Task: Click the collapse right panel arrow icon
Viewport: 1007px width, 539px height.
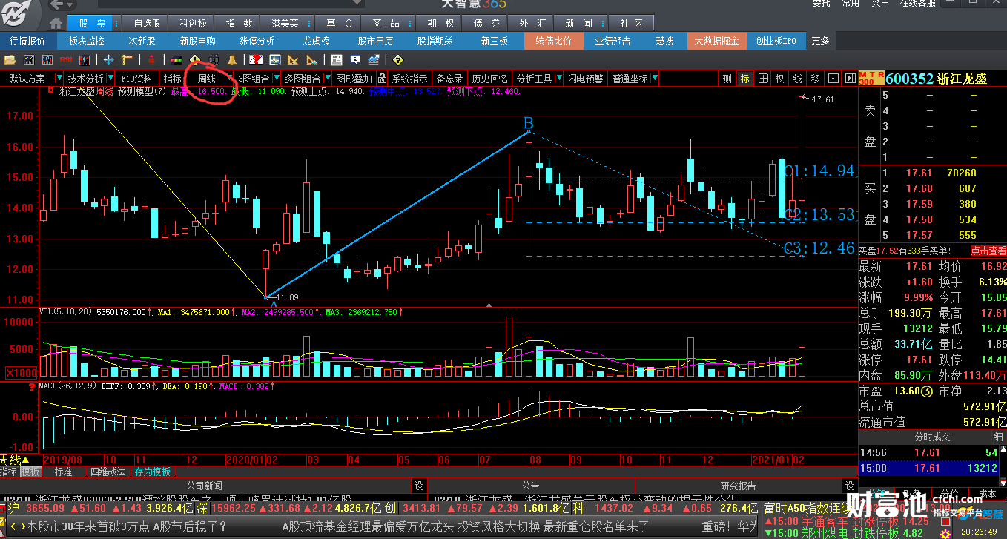Action: tap(851, 79)
